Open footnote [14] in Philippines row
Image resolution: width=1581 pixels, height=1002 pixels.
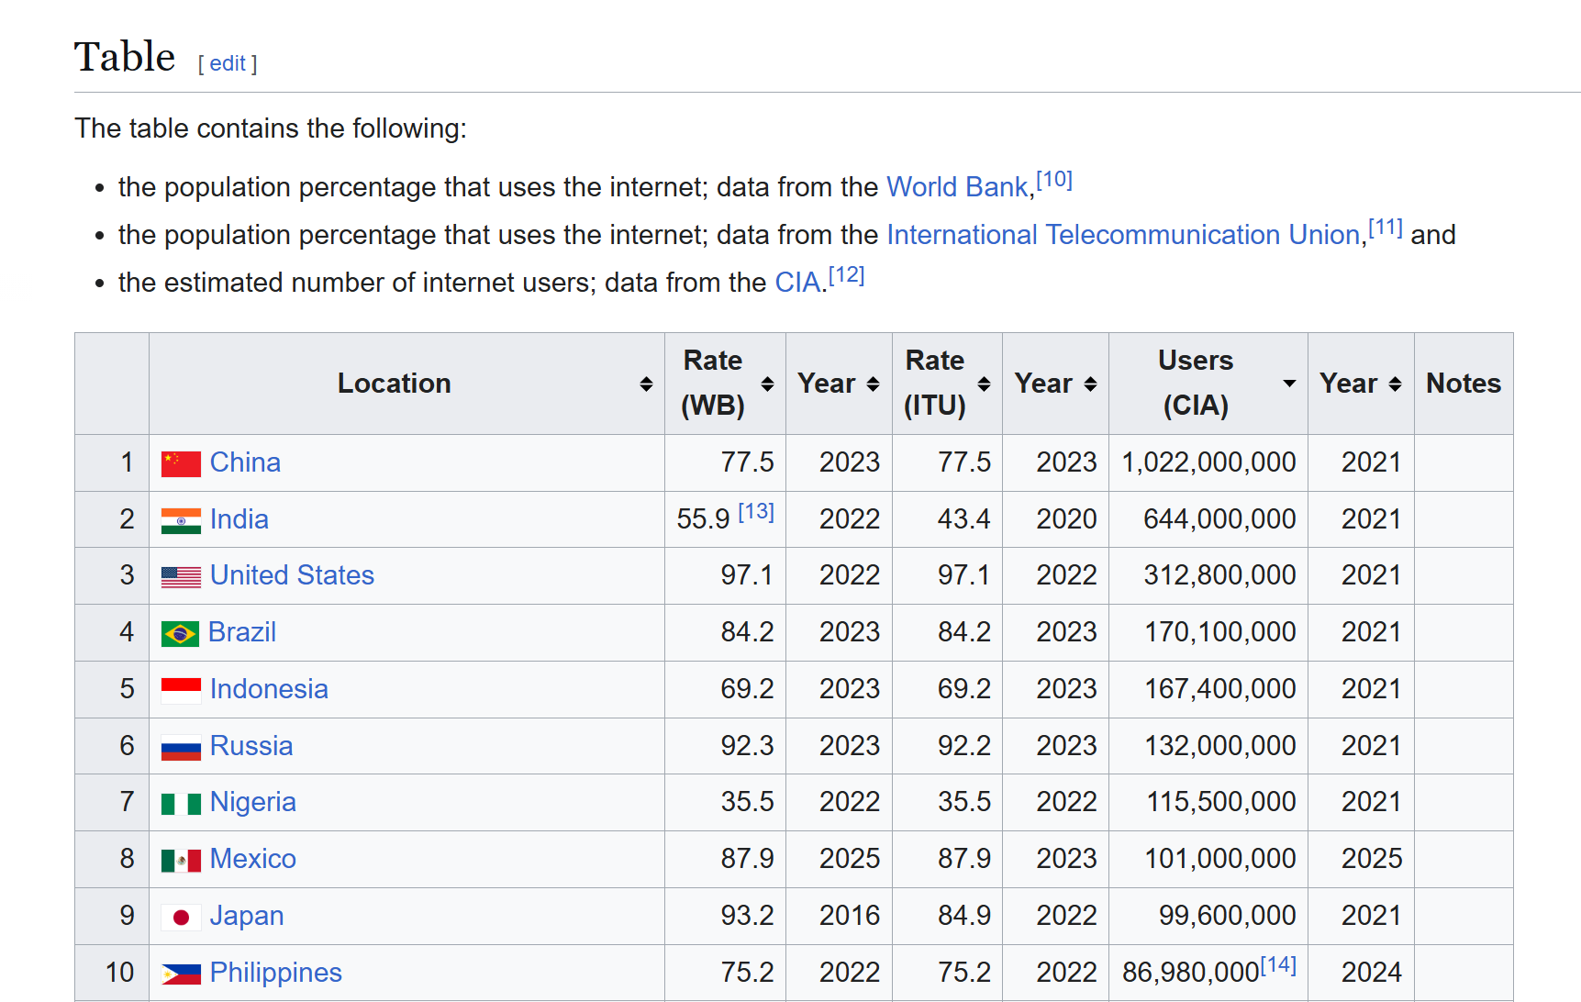[x=1278, y=965]
